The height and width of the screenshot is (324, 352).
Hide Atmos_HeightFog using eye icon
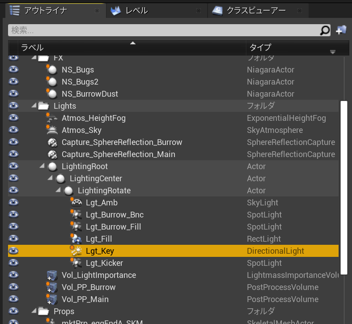pos(13,118)
